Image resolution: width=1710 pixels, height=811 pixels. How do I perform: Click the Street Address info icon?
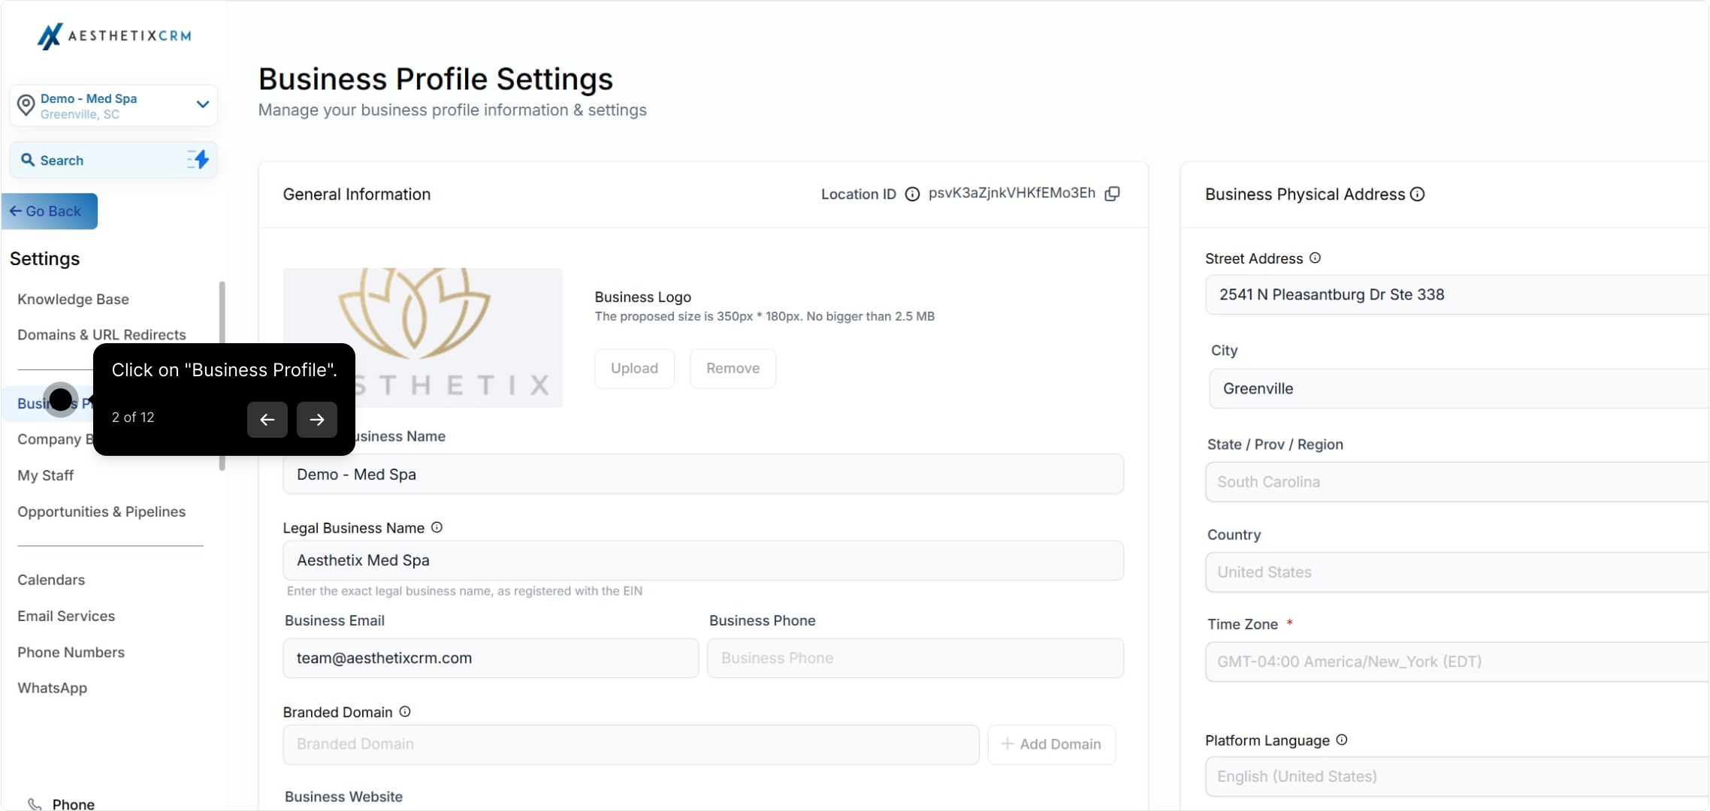tap(1316, 258)
